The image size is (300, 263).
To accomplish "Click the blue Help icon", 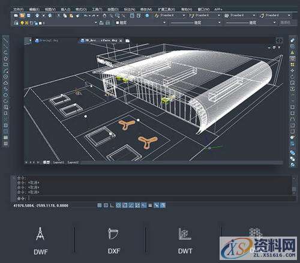I will pyautogui.click(x=147, y=16).
